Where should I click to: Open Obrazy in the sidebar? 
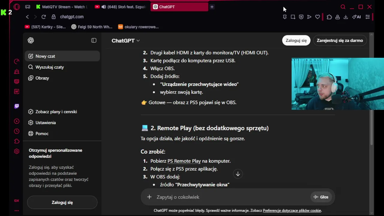62,78
